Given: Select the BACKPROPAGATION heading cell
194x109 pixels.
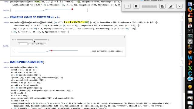Looking at the screenshot, I should tap(27, 62).
